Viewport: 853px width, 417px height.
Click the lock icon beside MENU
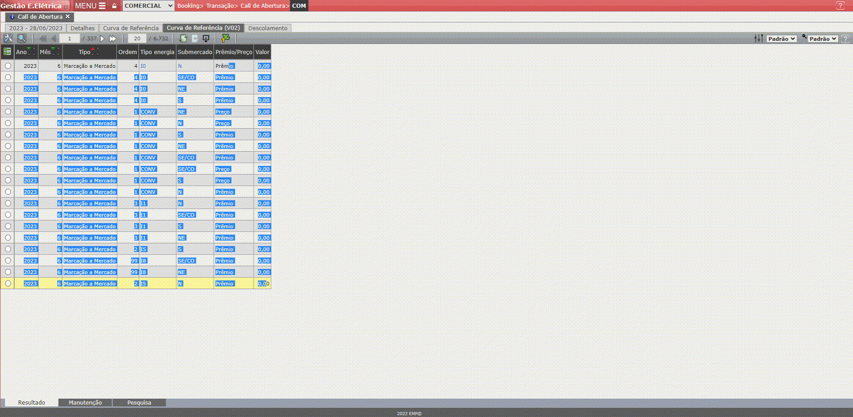(115, 6)
